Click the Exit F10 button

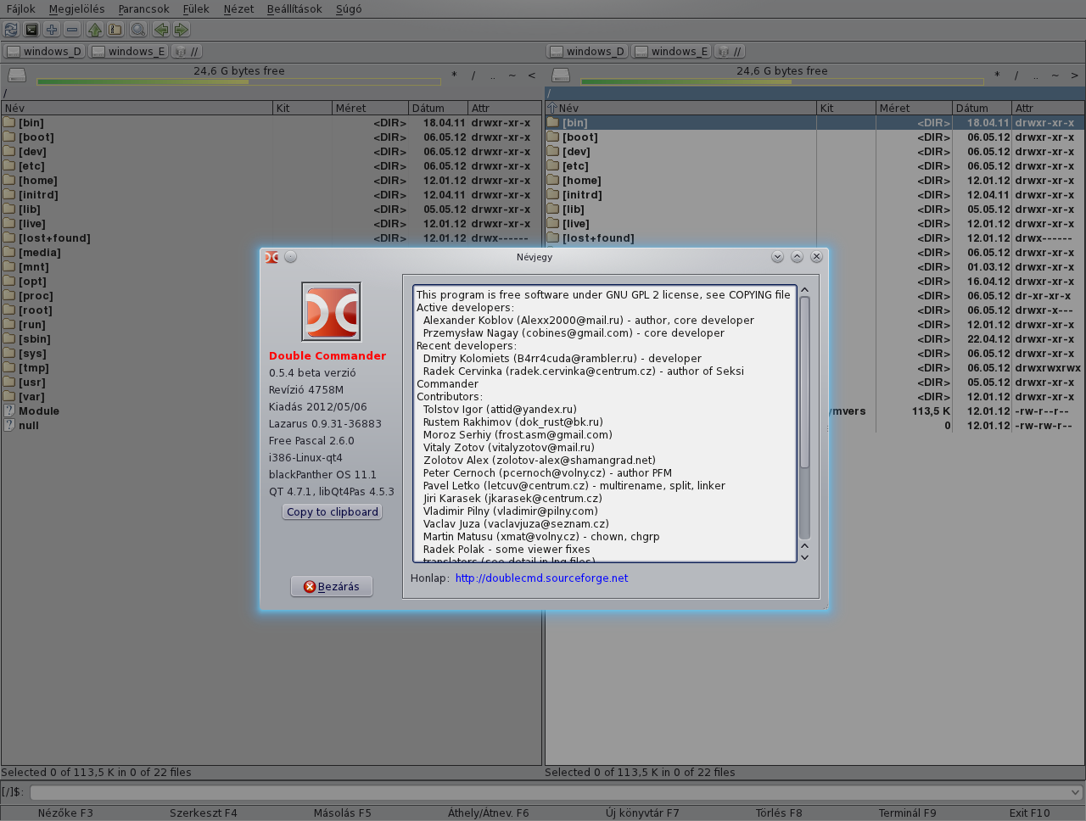[x=1029, y=813]
